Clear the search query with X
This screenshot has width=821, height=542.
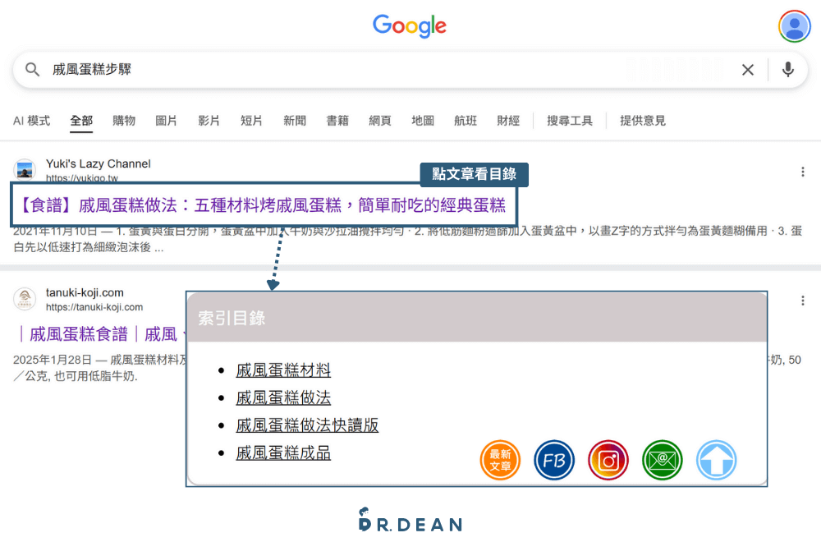coord(748,69)
